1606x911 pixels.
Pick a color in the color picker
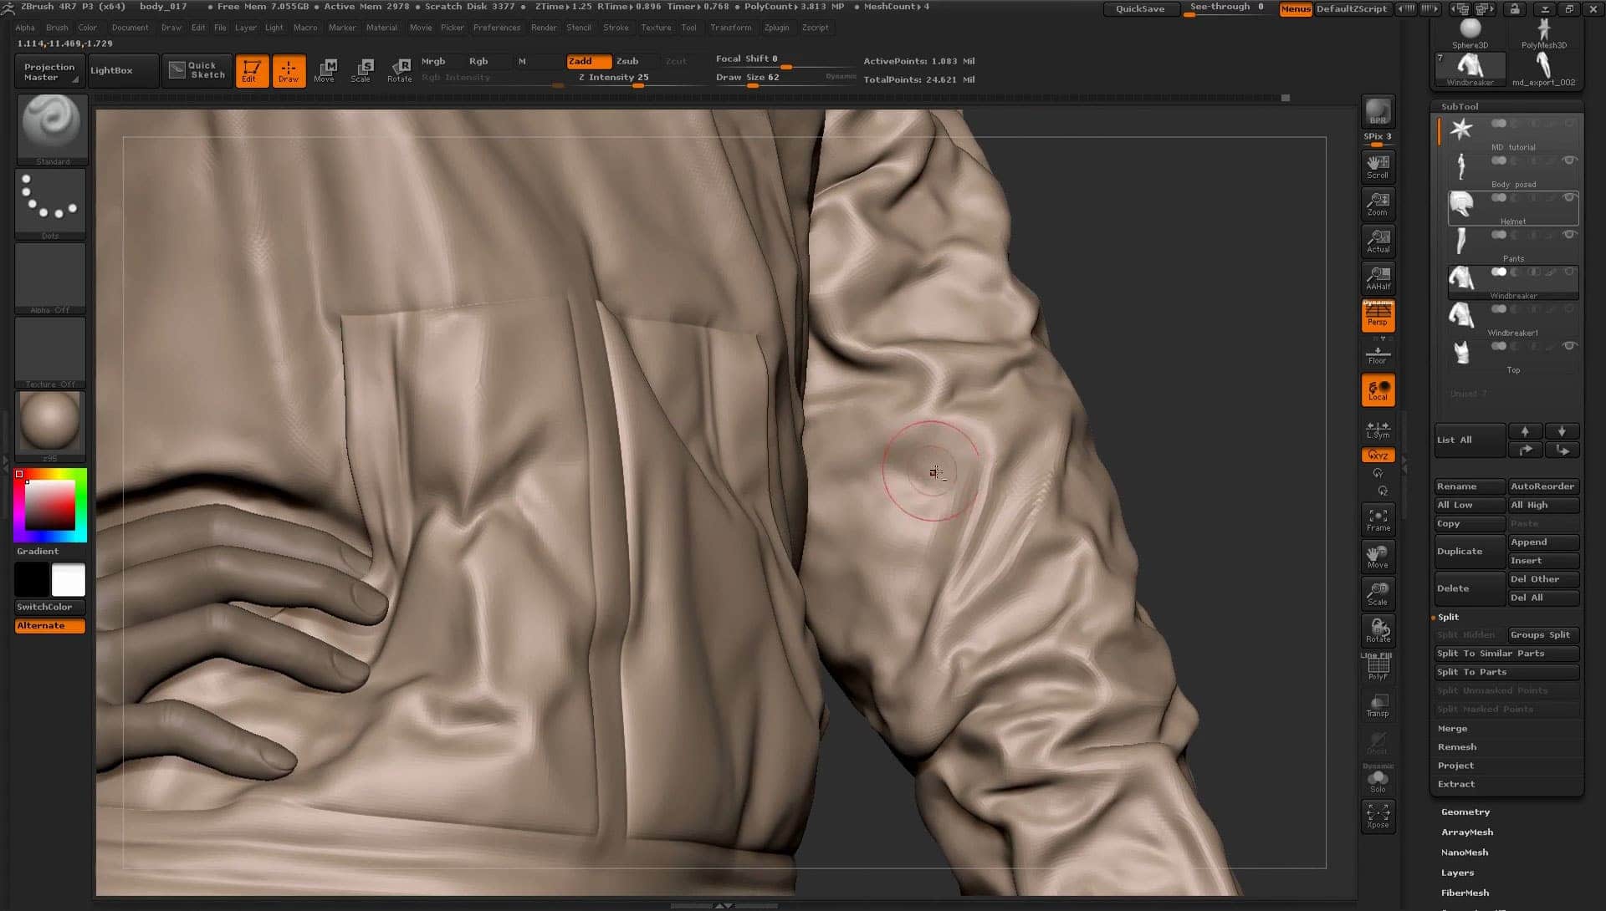coord(50,506)
